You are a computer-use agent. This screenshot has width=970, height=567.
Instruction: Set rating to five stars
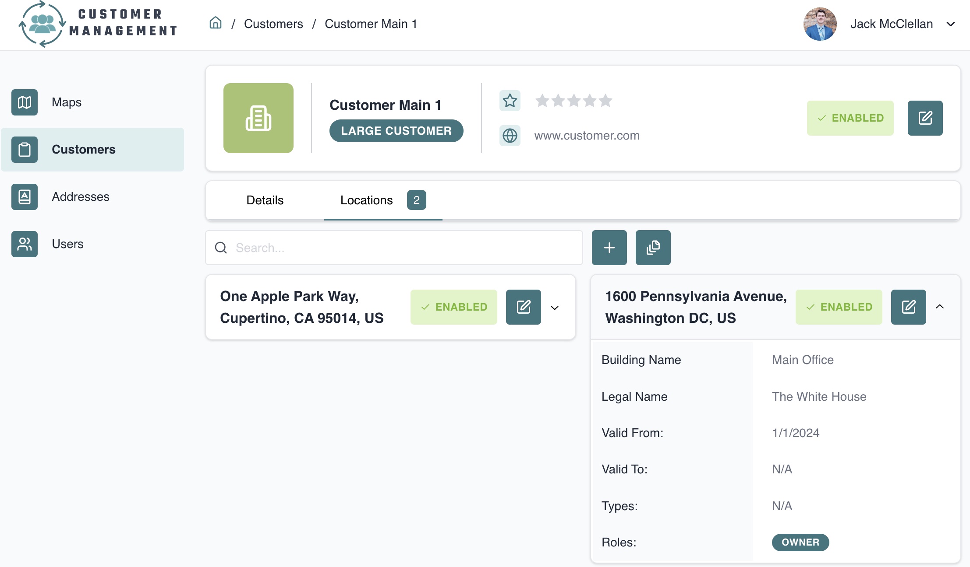(605, 101)
